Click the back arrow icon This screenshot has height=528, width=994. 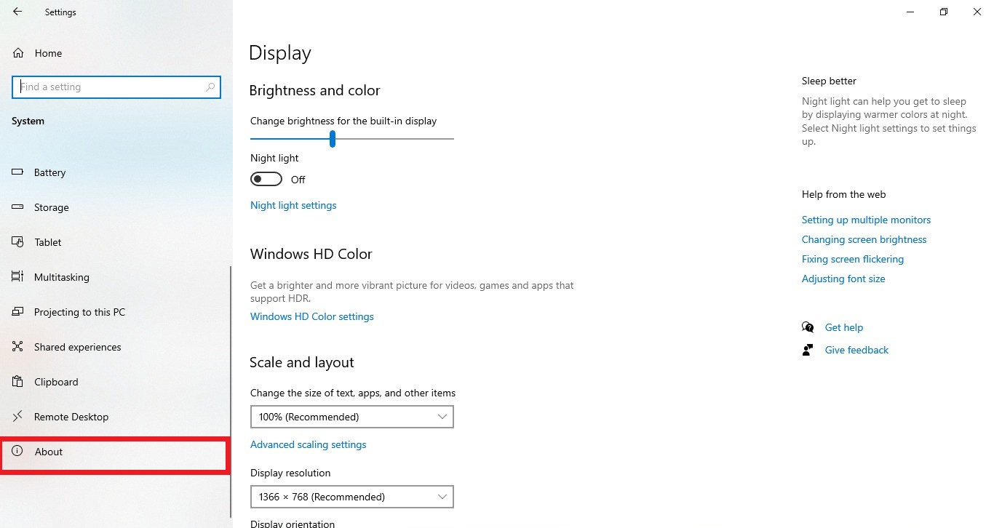(x=17, y=12)
